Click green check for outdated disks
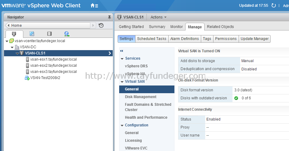Image resolution: width=289 pixels, height=151 pixels. coord(236,98)
